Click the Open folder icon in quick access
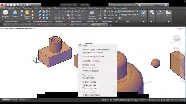186x104 pixels. point(11,5)
